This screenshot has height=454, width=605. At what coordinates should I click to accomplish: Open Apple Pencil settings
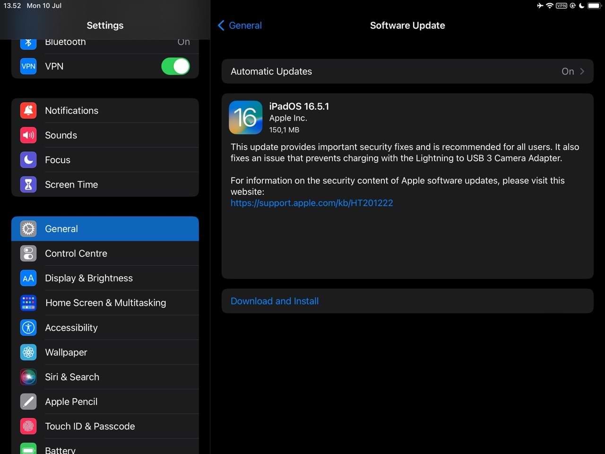105,402
